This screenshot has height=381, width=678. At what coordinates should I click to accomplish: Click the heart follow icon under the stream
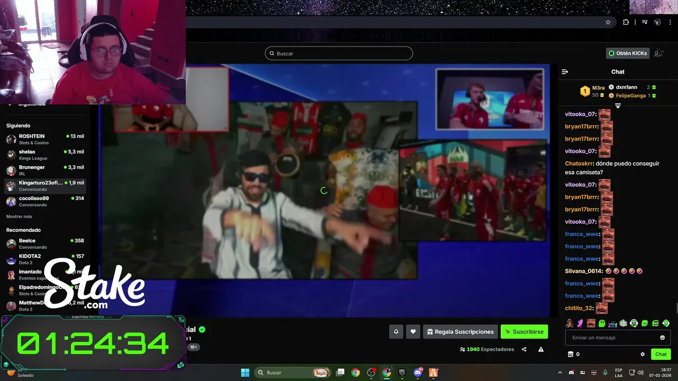[x=413, y=332]
